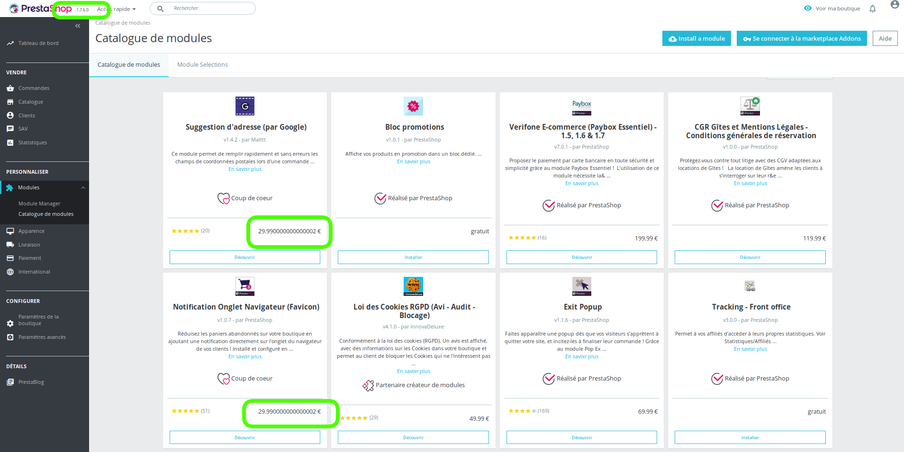Viewport: 904px width, 452px height.
Task: Click the Commandes basket icon
Action: (x=10, y=88)
